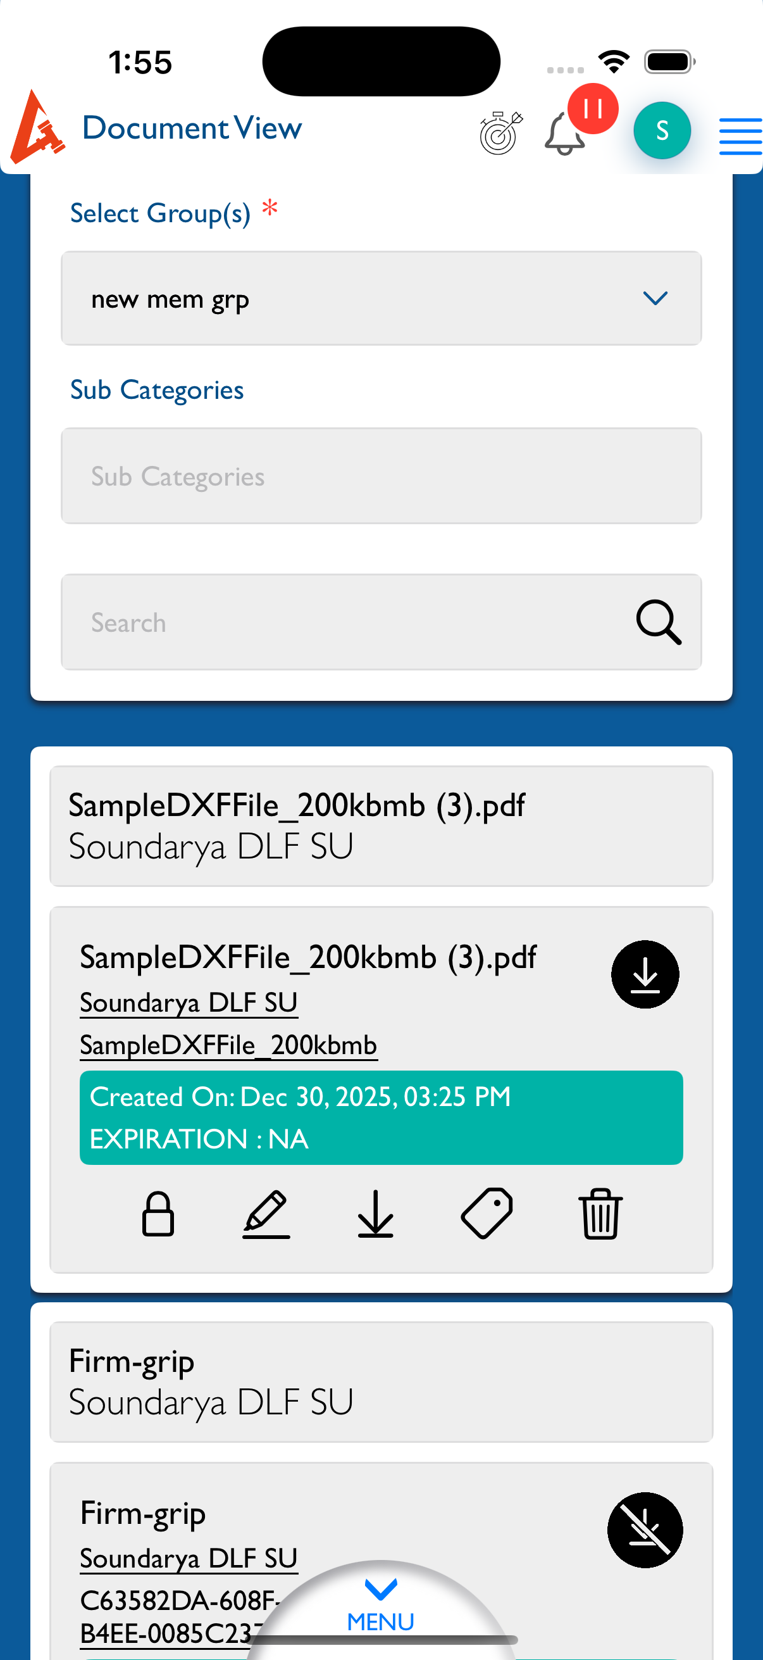Open Soundarya DLF SU link under SampleDXFFile

coord(189,1003)
